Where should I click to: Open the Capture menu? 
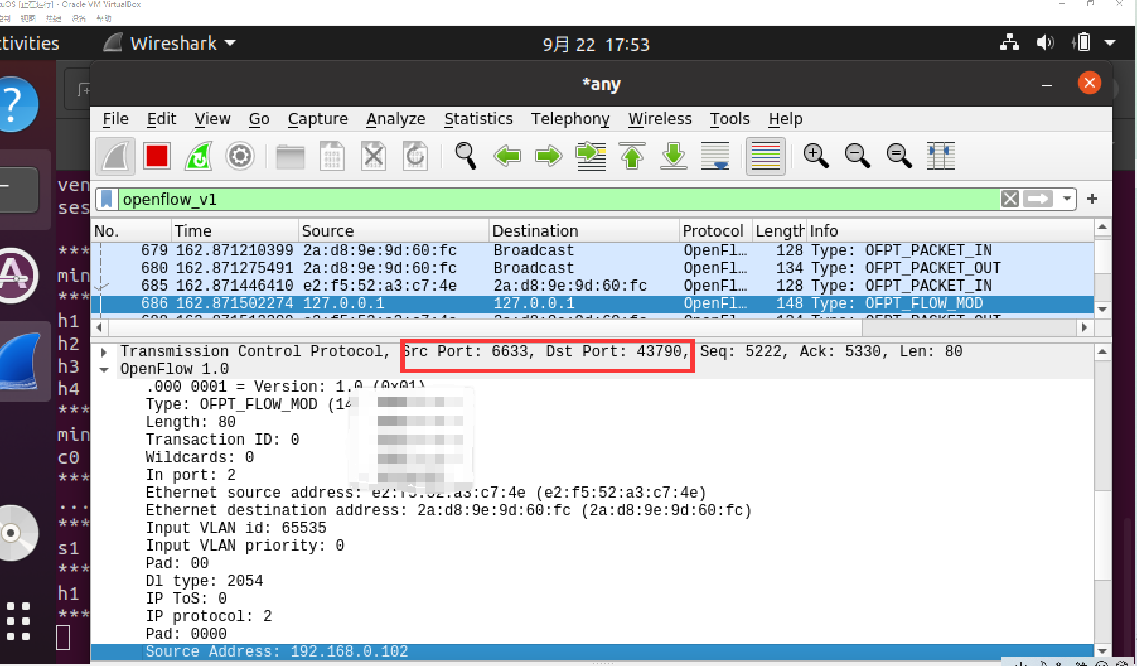click(x=318, y=119)
